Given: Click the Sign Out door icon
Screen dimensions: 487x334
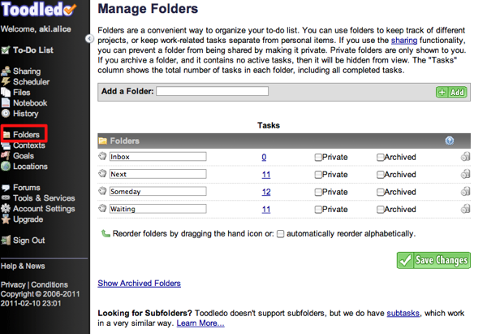Looking at the screenshot, I should [x=6, y=241].
